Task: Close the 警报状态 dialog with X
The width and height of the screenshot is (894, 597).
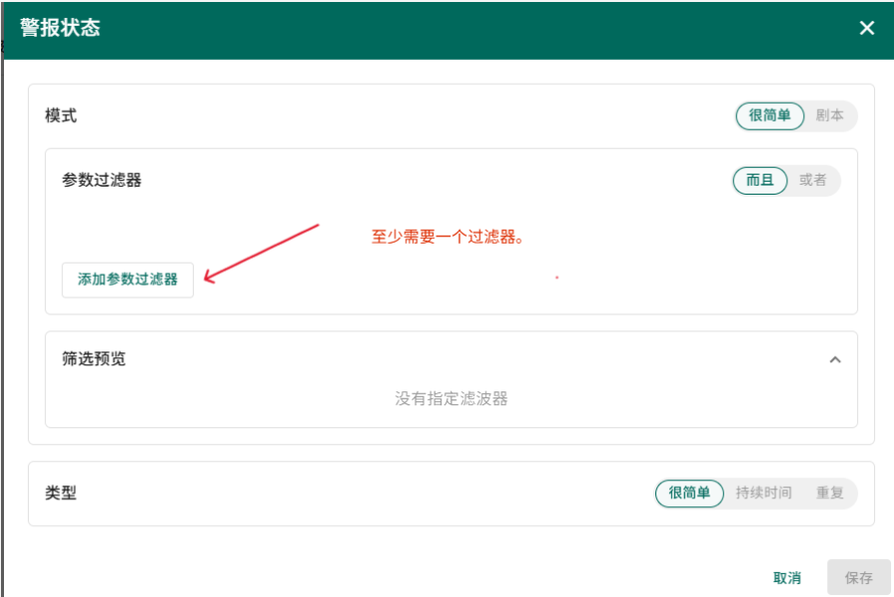Action: [866, 28]
